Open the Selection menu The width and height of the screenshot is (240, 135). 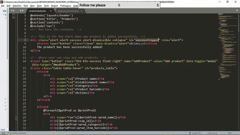coord(17,6)
